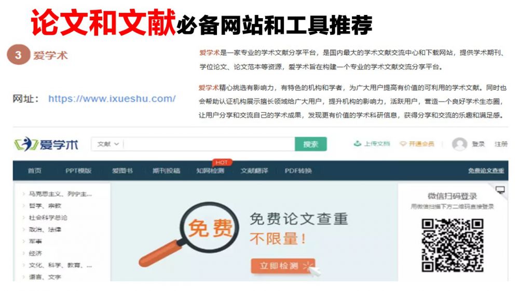Click the 爱学术 logo icon
519x291 pixels.
(26, 144)
